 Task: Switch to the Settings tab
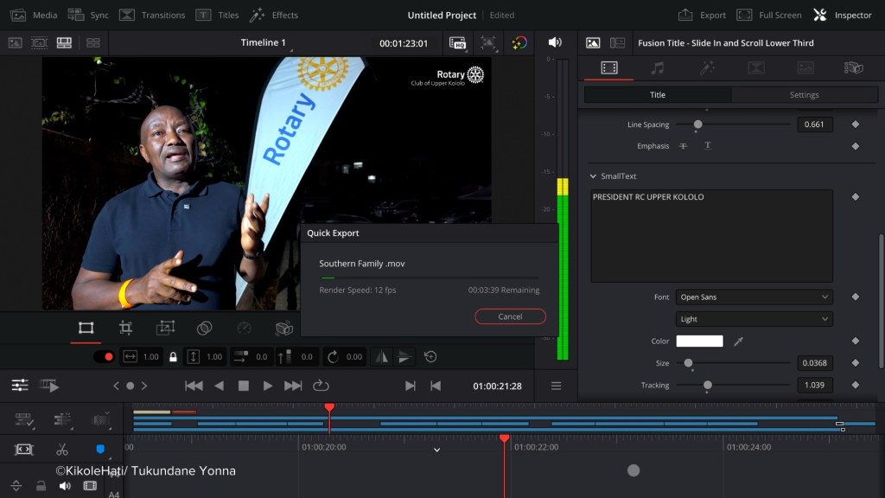click(x=804, y=95)
